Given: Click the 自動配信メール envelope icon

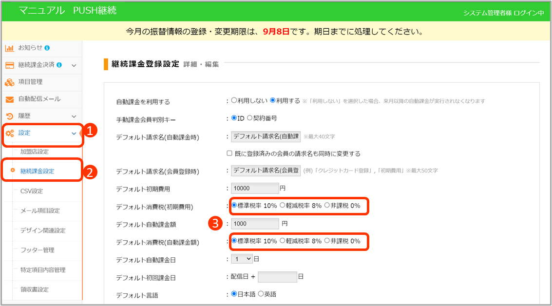Looking at the screenshot, I should tap(9, 99).
